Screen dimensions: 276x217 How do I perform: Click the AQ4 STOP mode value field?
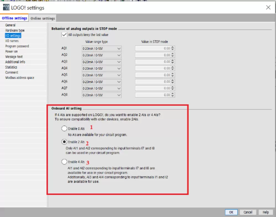click(153, 68)
